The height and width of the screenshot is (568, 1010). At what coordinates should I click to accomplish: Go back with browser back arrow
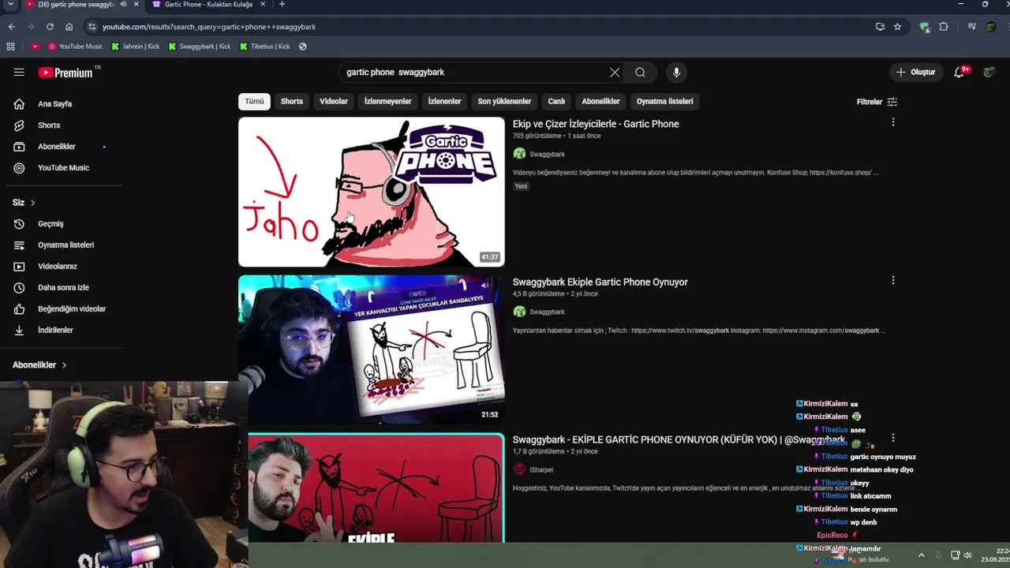(11, 27)
